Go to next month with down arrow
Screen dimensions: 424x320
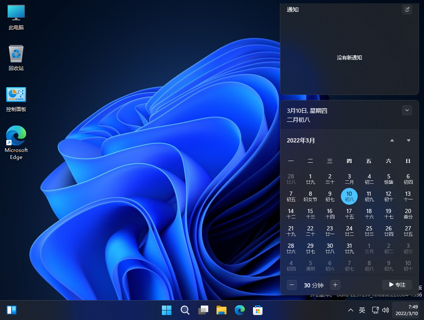point(409,140)
